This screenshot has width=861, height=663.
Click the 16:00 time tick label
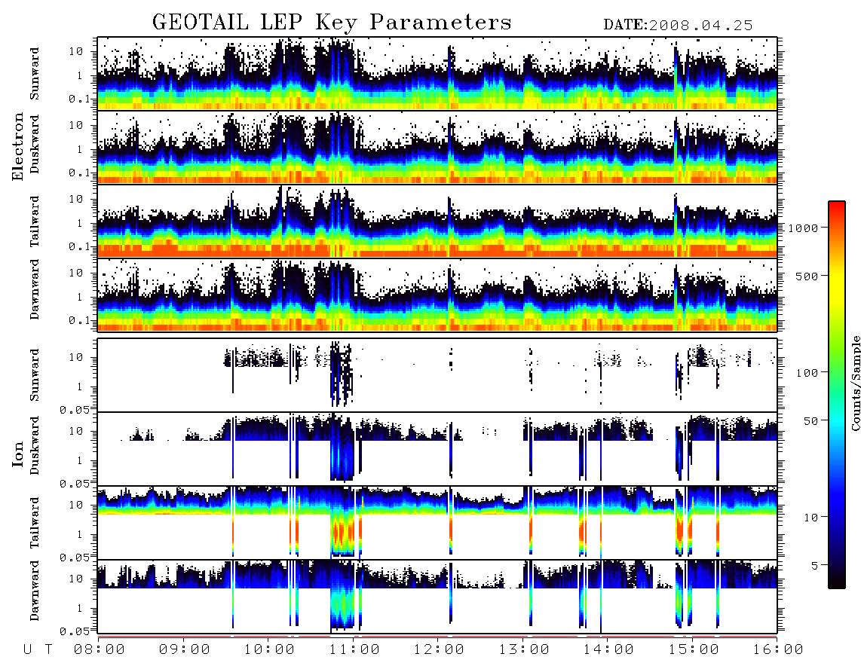(778, 650)
